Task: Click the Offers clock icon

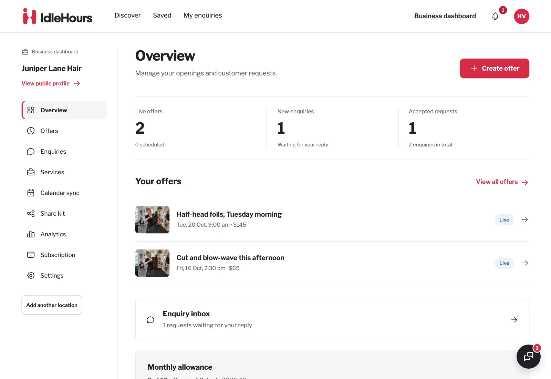Action: pos(31,131)
